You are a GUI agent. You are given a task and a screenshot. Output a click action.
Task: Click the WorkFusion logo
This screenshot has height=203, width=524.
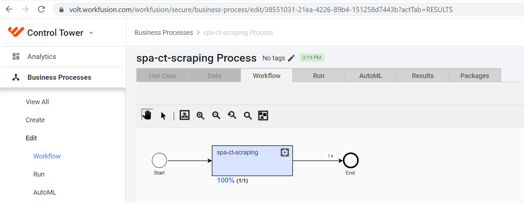[x=16, y=32]
